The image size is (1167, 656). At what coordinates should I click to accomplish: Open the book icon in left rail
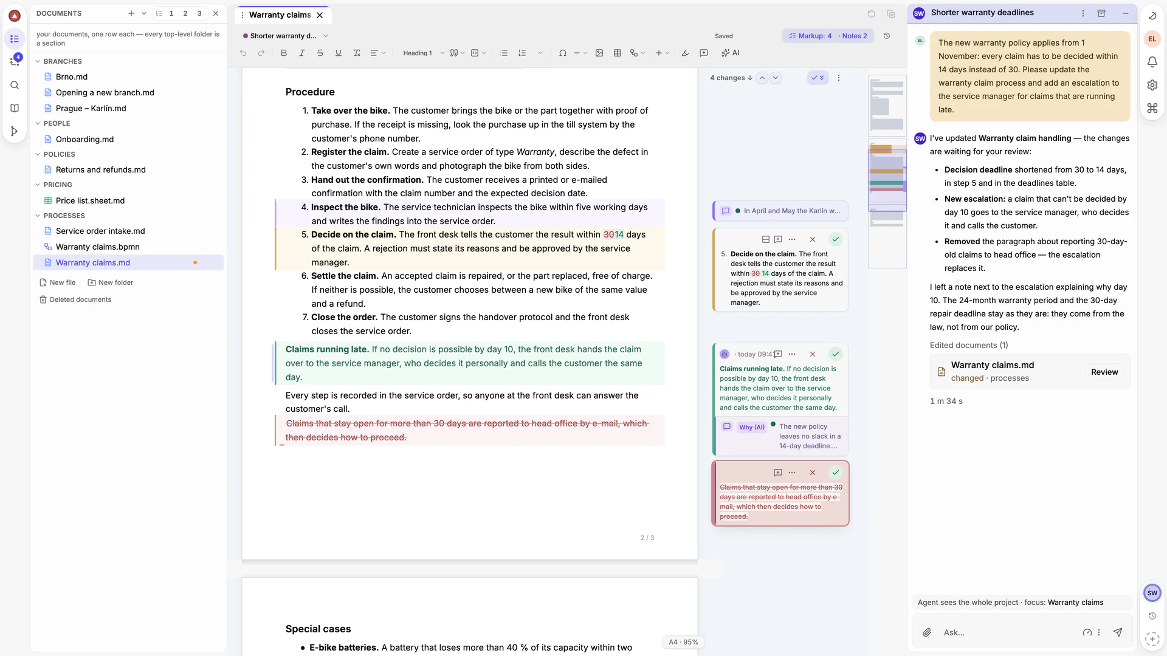(15, 108)
